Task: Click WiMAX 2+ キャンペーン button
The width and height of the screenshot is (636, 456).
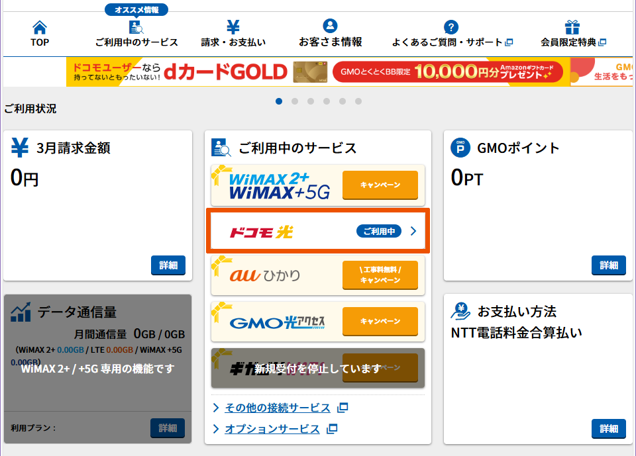Action: pyautogui.click(x=380, y=185)
